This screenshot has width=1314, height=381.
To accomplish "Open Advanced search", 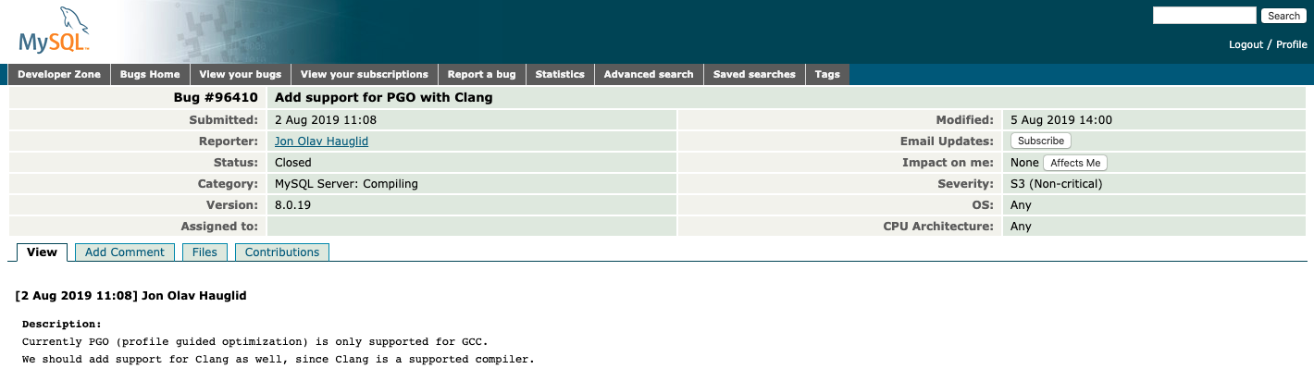I will (648, 74).
